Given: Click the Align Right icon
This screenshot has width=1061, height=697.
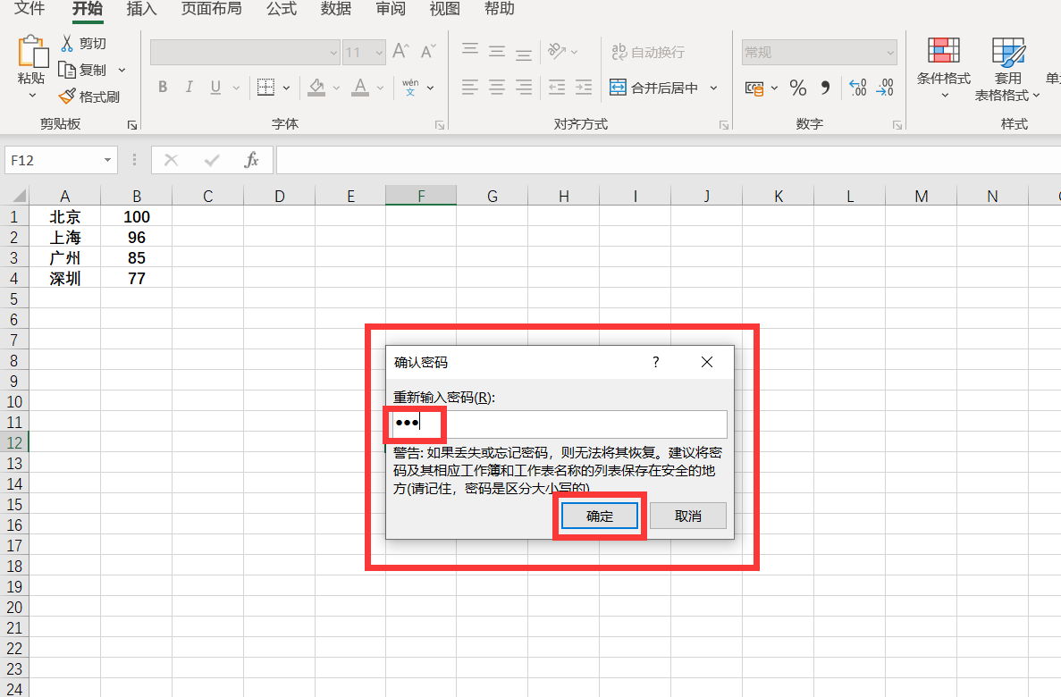Looking at the screenshot, I should [523, 88].
